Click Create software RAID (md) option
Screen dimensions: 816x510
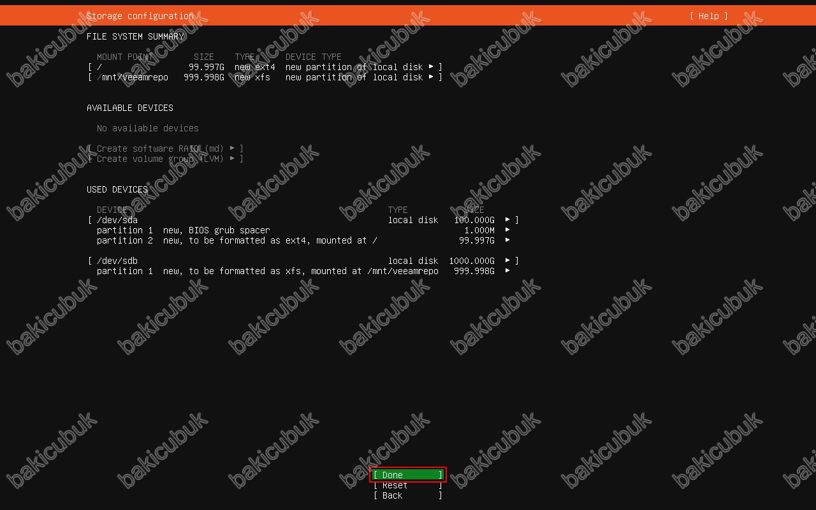(165, 149)
